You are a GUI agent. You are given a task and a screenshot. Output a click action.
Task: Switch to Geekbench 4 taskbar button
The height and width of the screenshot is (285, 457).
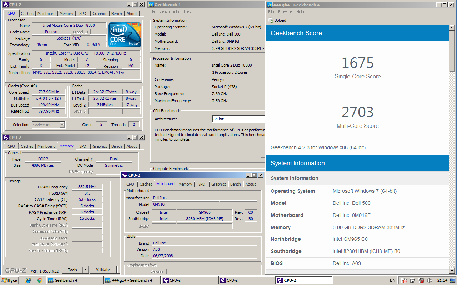click(x=74, y=280)
